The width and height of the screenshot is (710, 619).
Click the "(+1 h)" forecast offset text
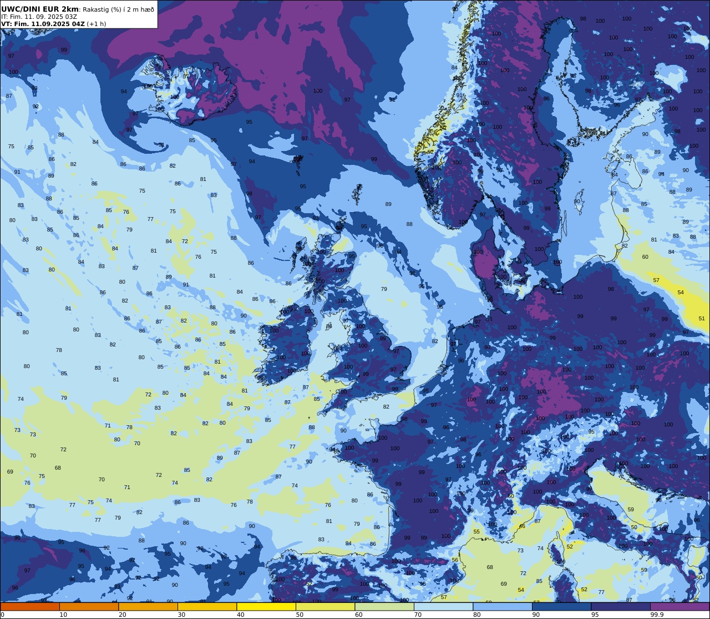96,24
